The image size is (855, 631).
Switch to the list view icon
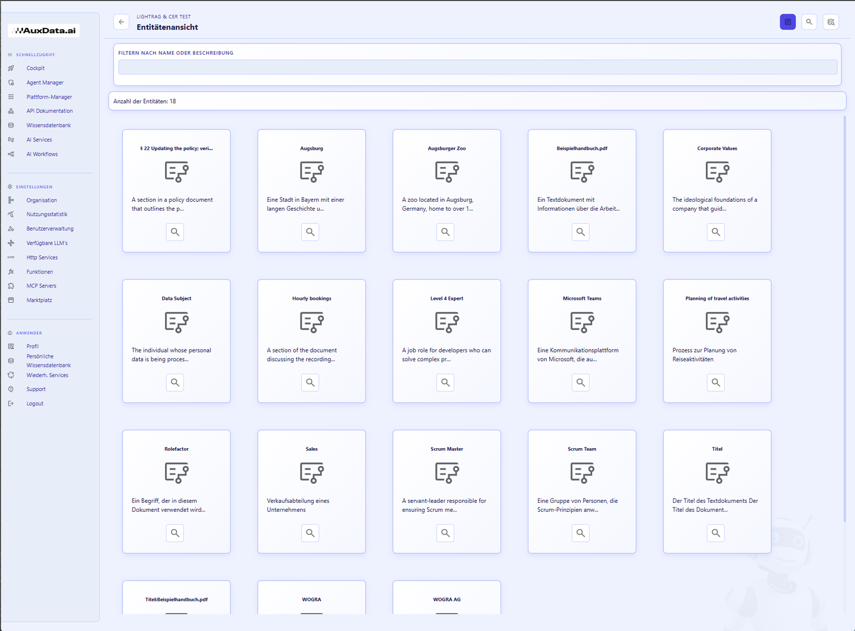787,22
